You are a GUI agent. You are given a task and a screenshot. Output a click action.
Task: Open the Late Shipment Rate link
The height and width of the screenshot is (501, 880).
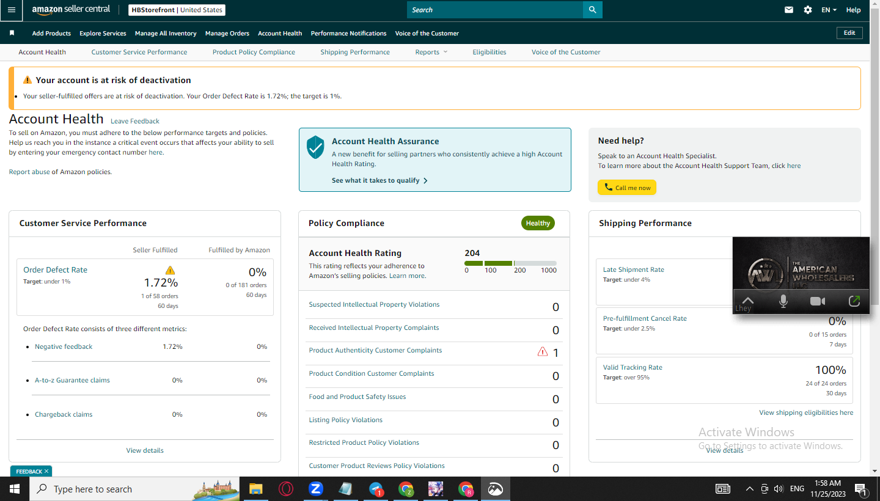633,269
